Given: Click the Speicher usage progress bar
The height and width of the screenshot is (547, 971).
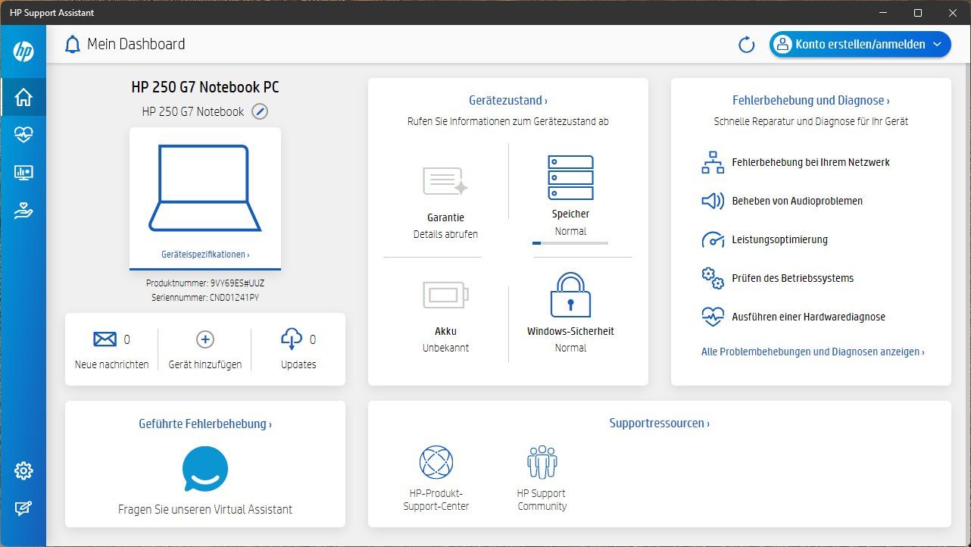Looking at the screenshot, I should tap(570, 243).
